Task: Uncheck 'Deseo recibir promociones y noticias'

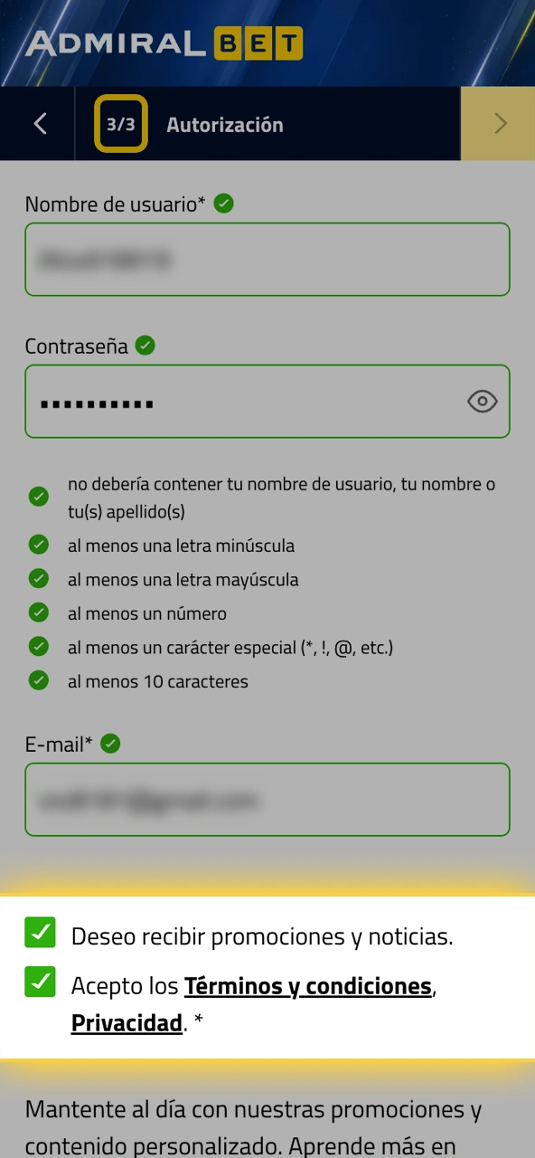Action: tap(40, 933)
